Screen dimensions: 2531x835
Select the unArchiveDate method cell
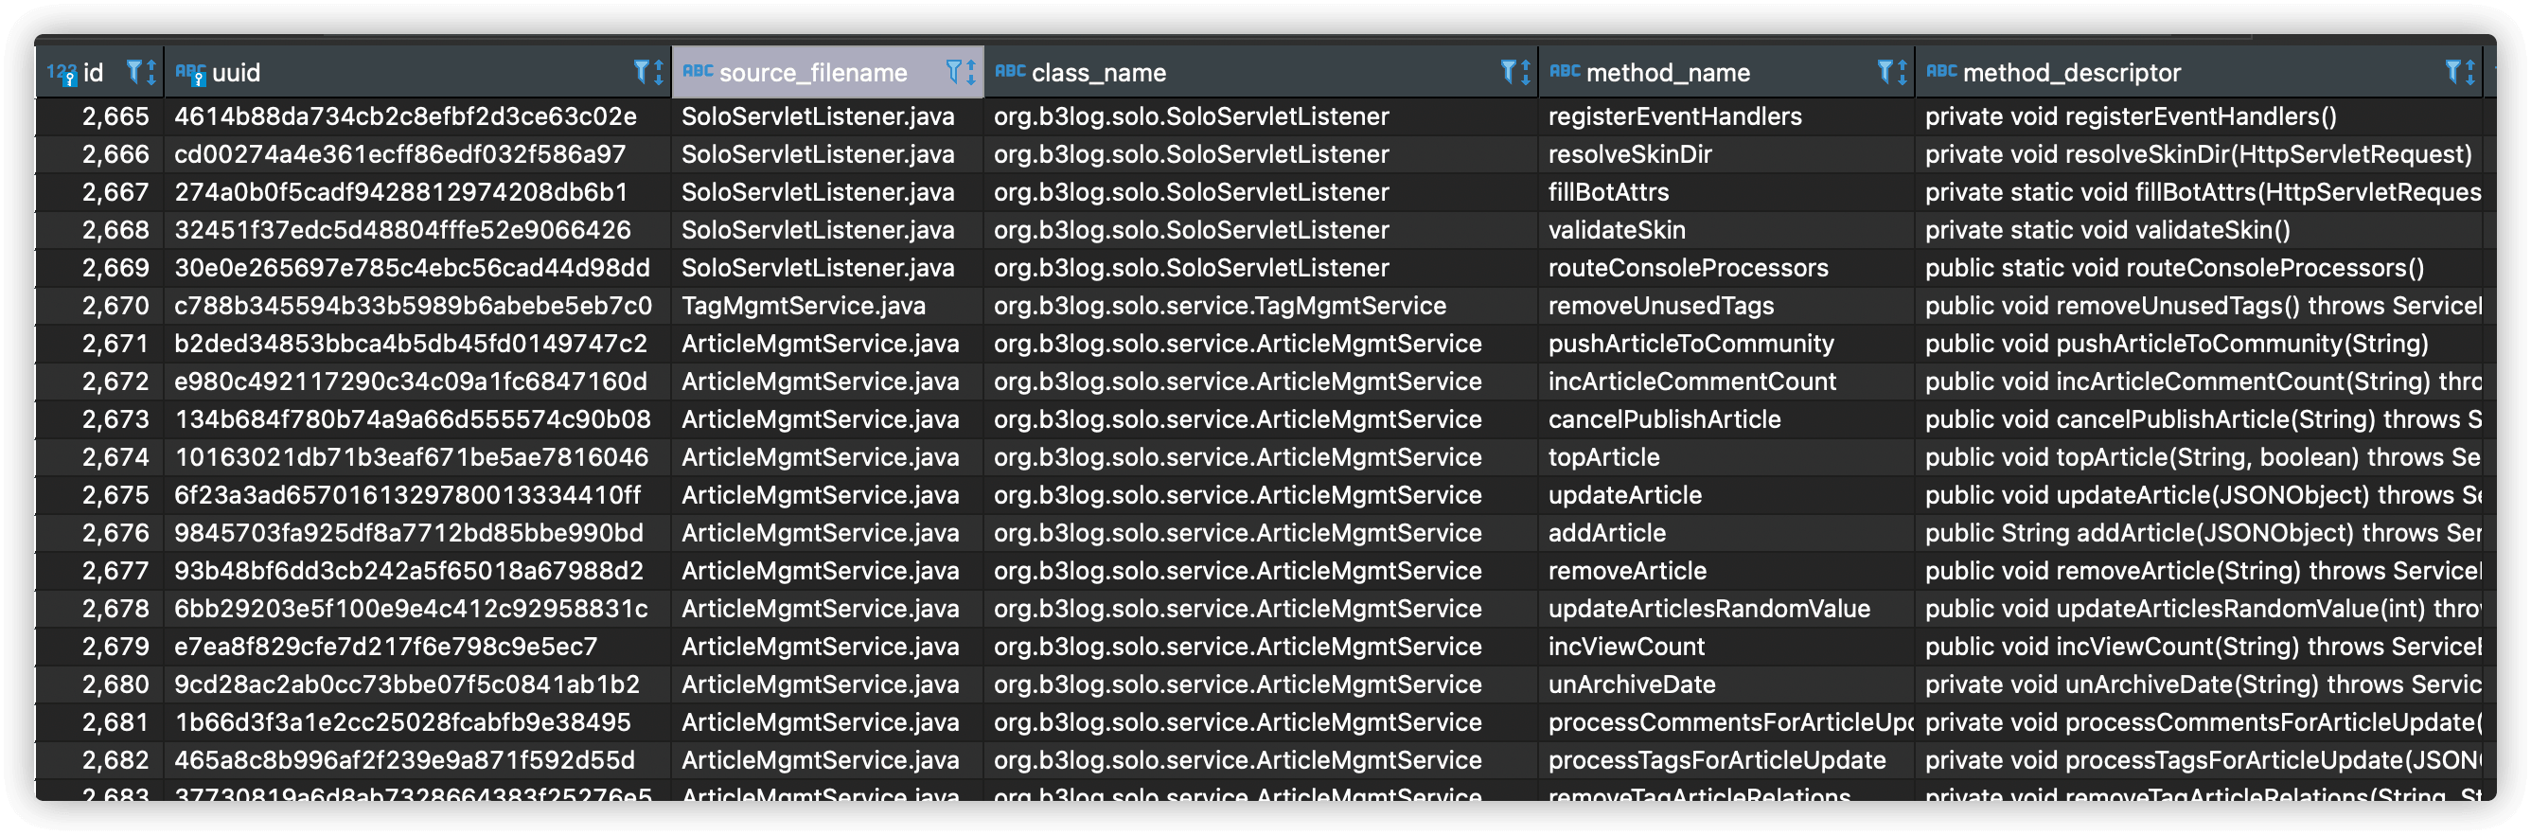point(1726,684)
